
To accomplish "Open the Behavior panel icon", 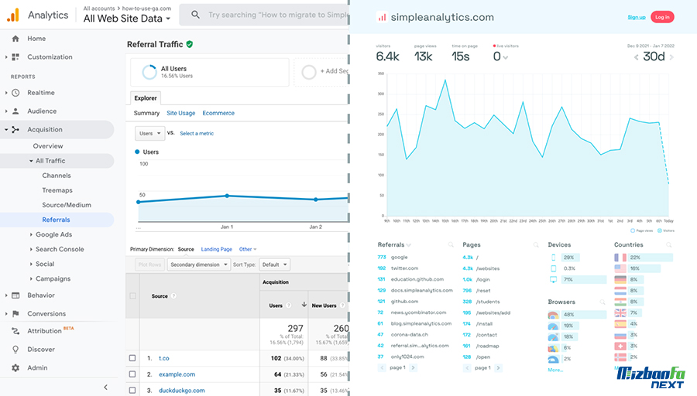I will [x=15, y=295].
